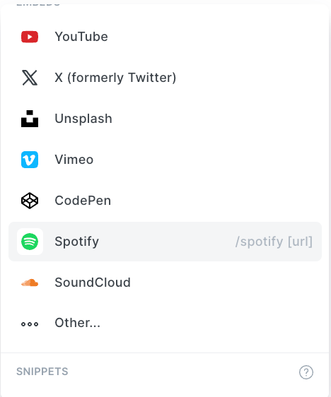
Task: Click the black Unsplash logo icon
Action: 30,119
